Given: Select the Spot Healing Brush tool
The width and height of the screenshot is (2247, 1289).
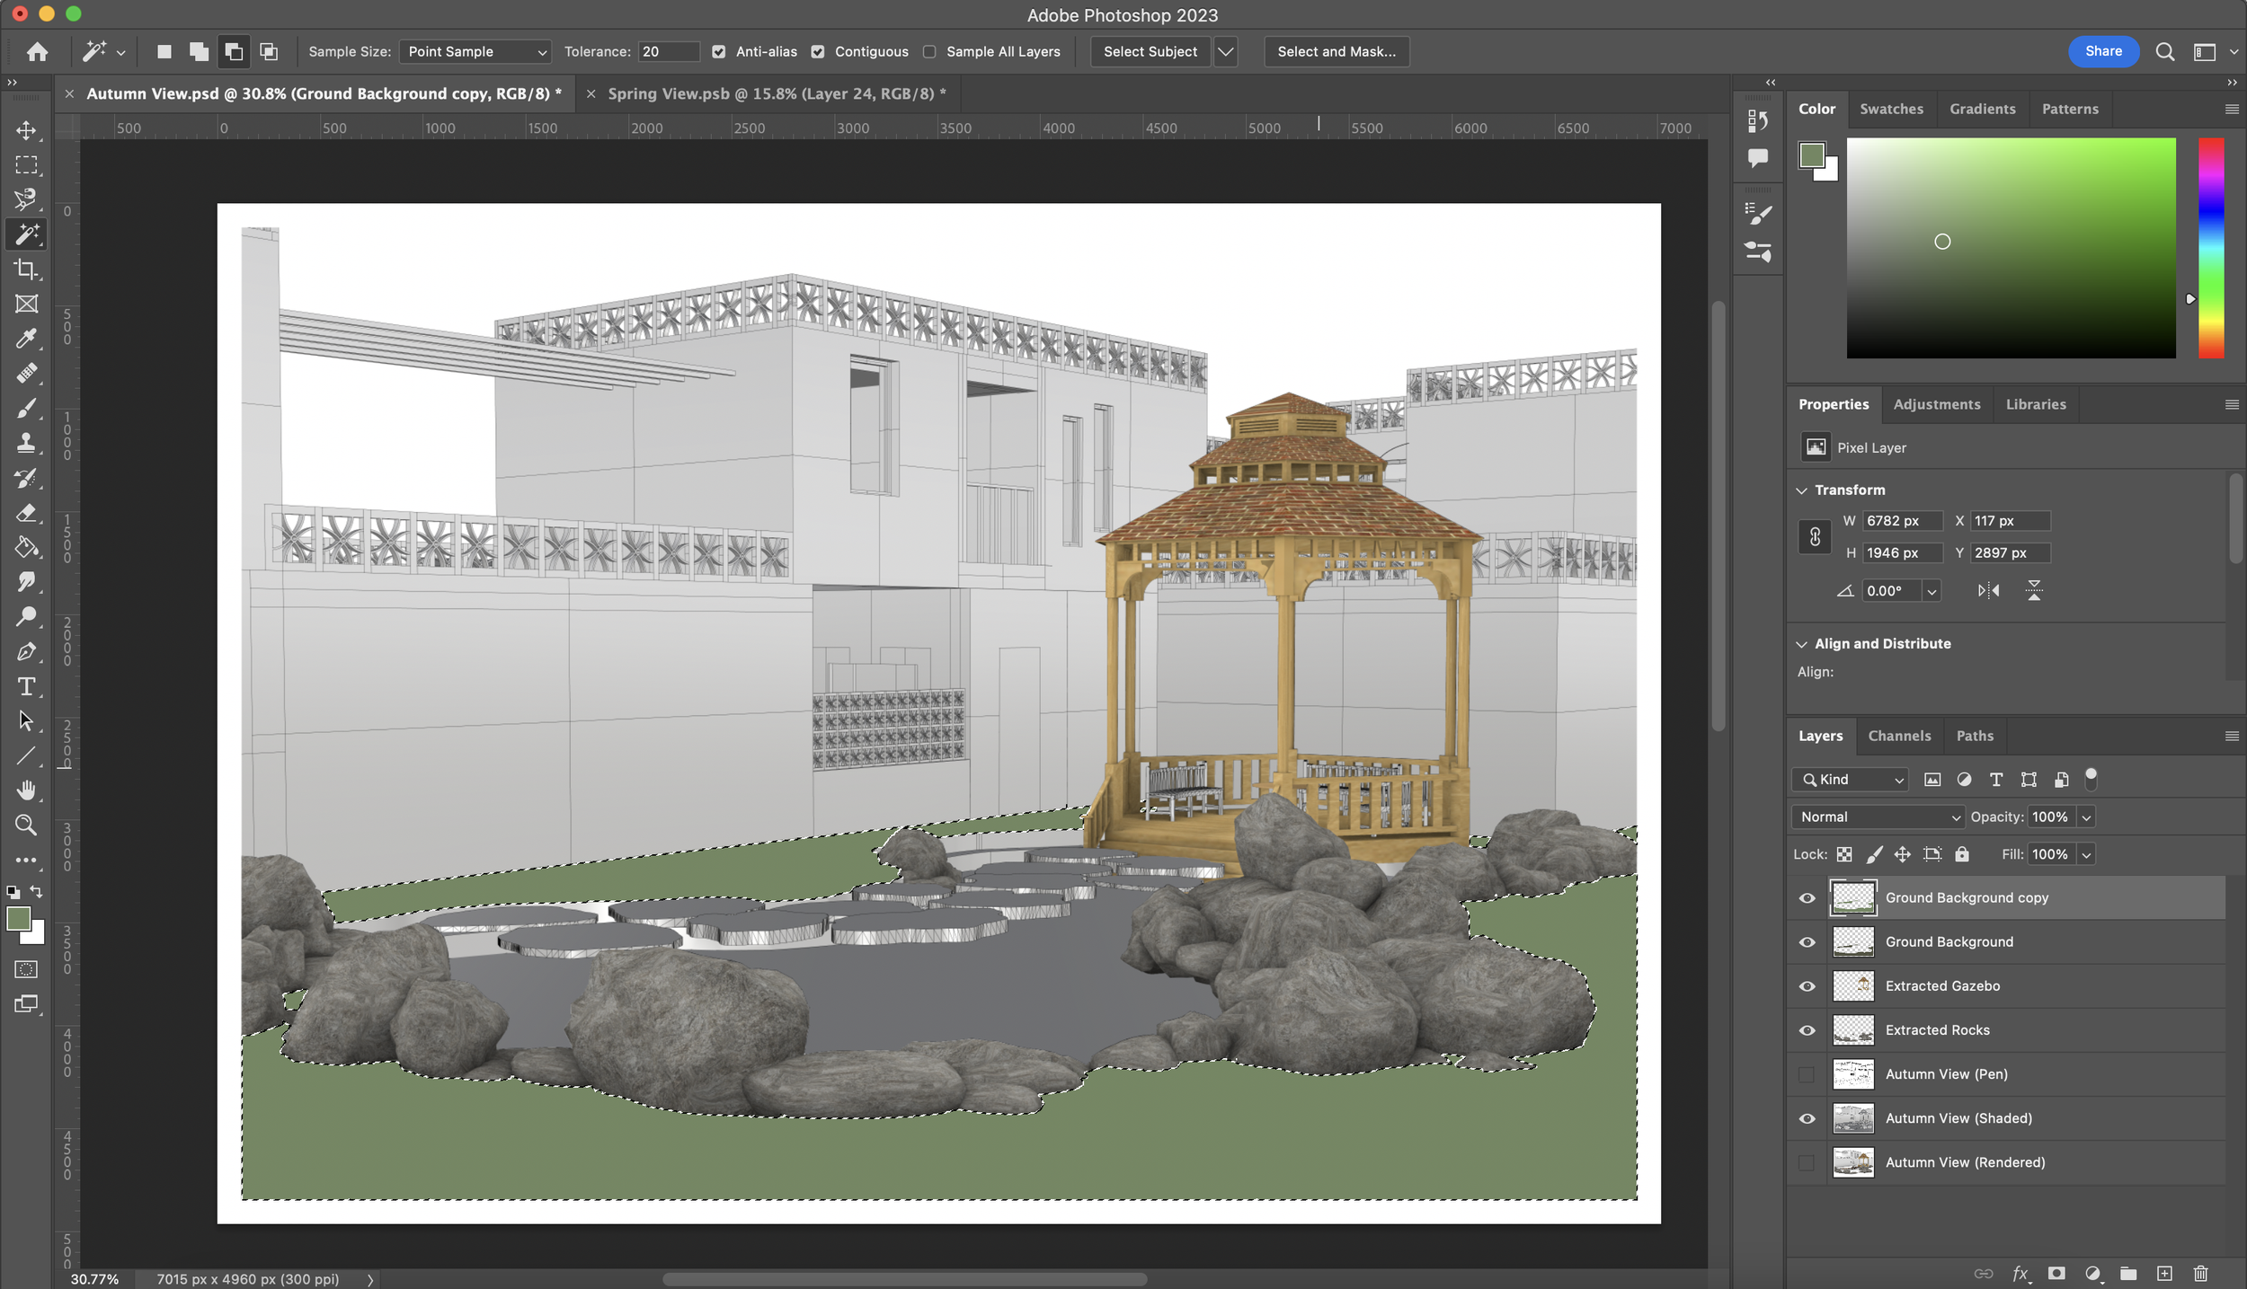Looking at the screenshot, I should click(26, 374).
